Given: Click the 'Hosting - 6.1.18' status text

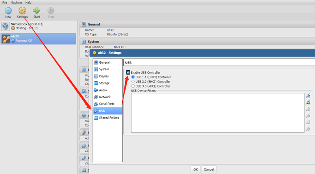Looking at the screenshot, I should pyautogui.click(x=26, y=28).
